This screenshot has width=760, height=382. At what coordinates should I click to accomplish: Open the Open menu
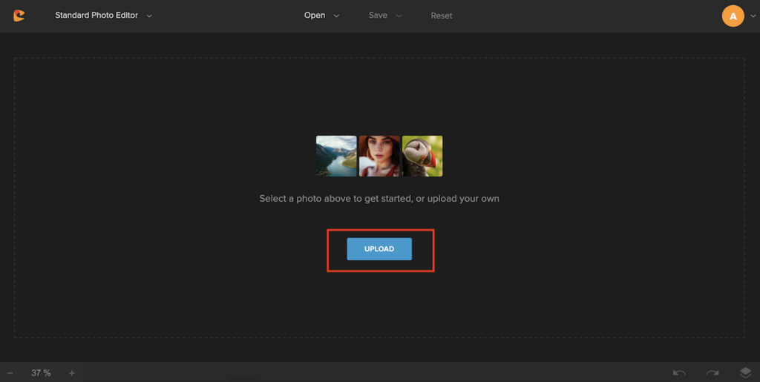point(315,16)
